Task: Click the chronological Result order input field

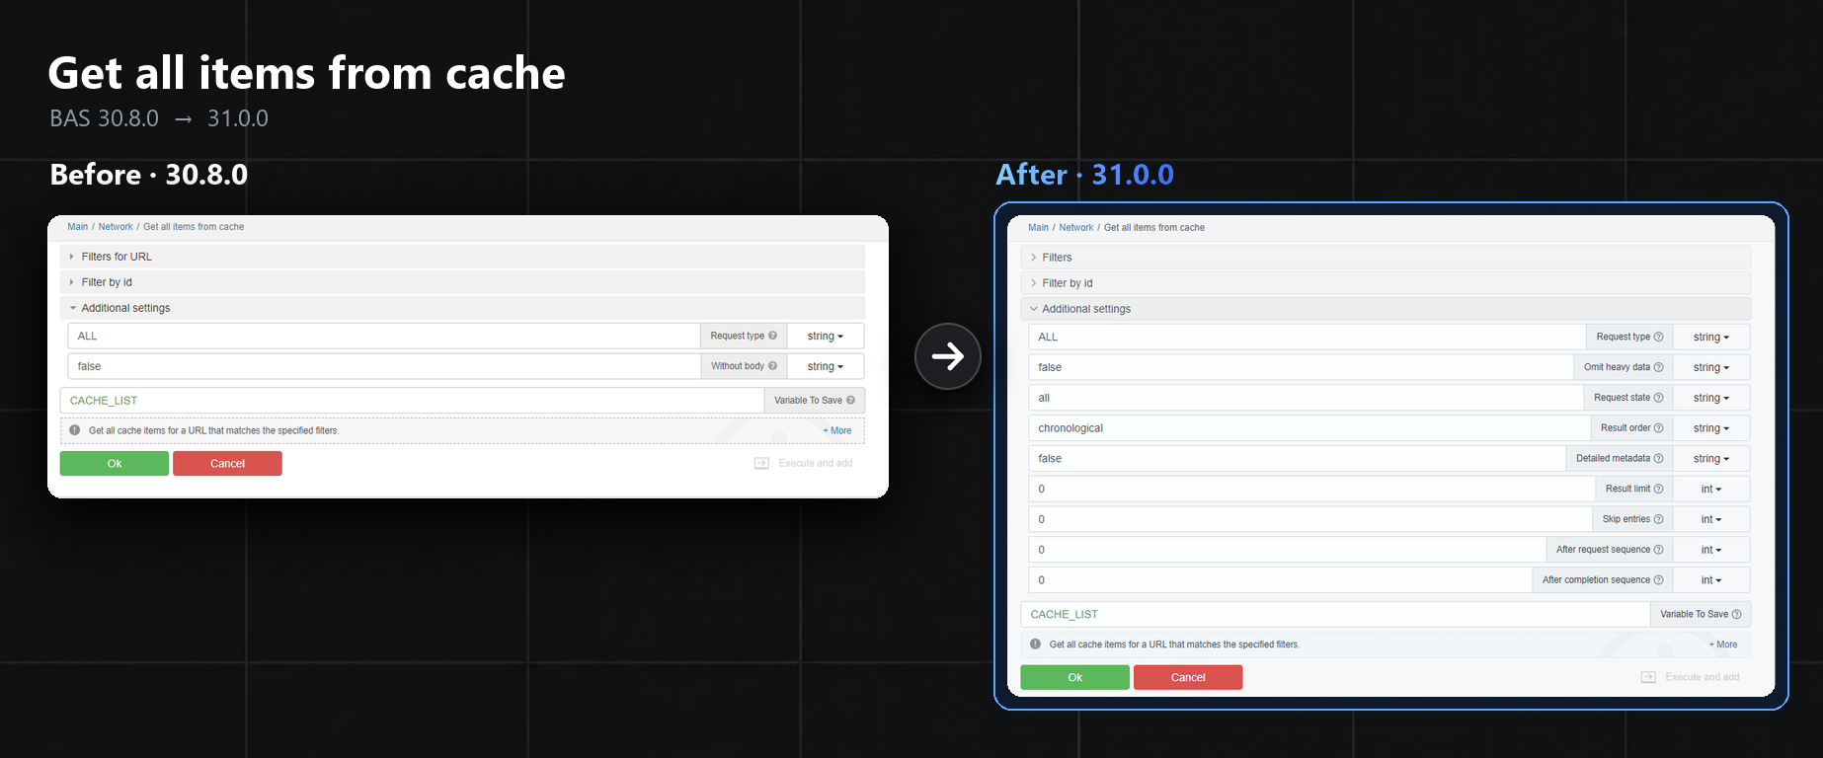Action: coord(1309,428)
